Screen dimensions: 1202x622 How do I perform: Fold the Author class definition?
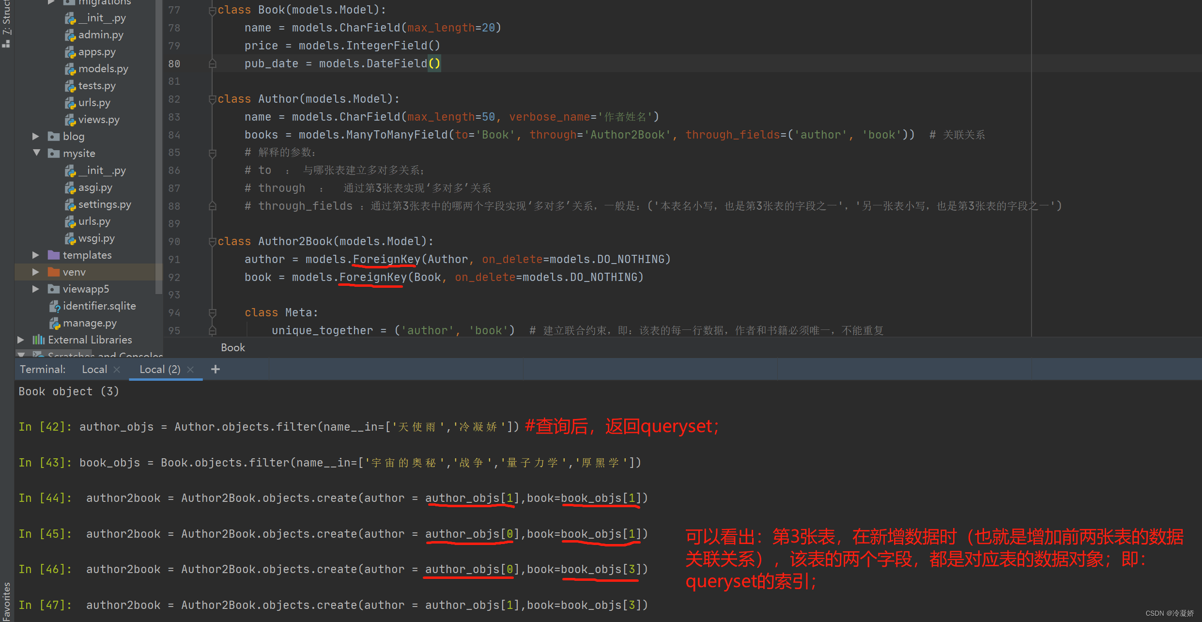click(x=212, y=99)
